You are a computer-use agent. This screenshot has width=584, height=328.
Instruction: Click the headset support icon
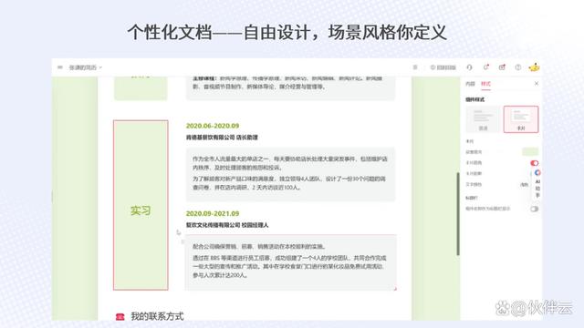[469, 67]
